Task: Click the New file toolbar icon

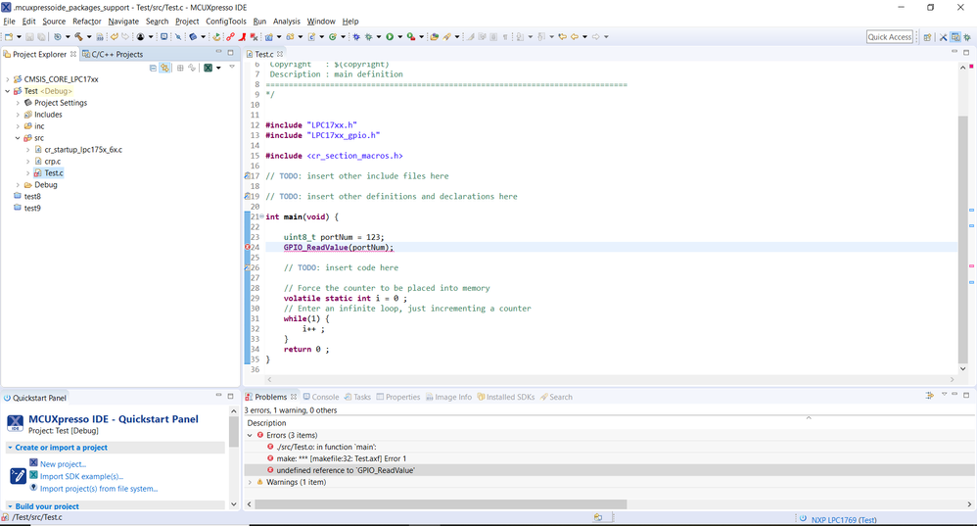Action: (8, 37)
